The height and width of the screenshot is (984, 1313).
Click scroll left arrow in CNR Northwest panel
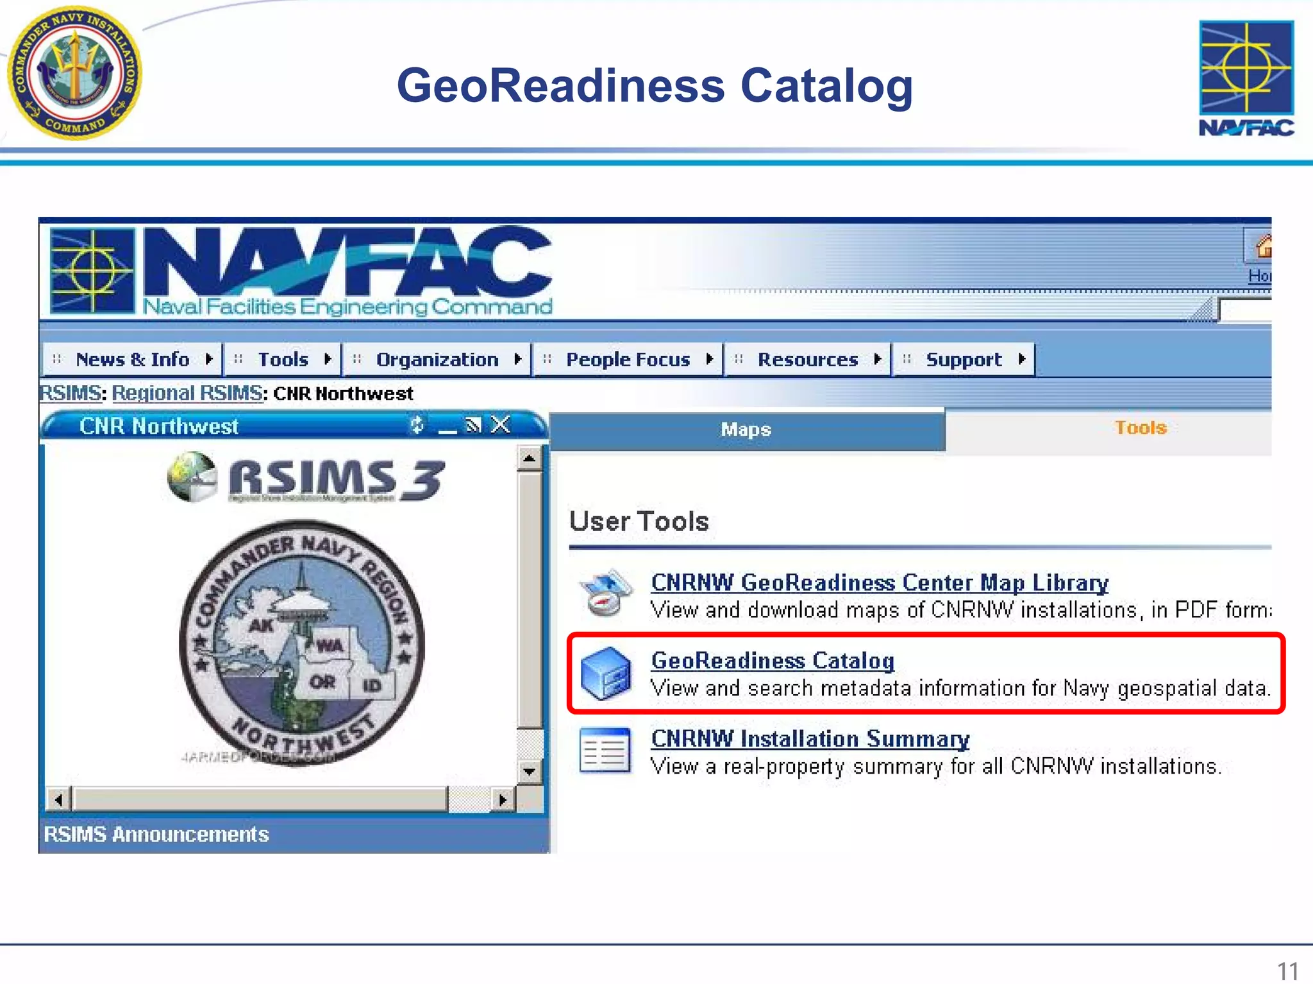(x=59, y=800)
